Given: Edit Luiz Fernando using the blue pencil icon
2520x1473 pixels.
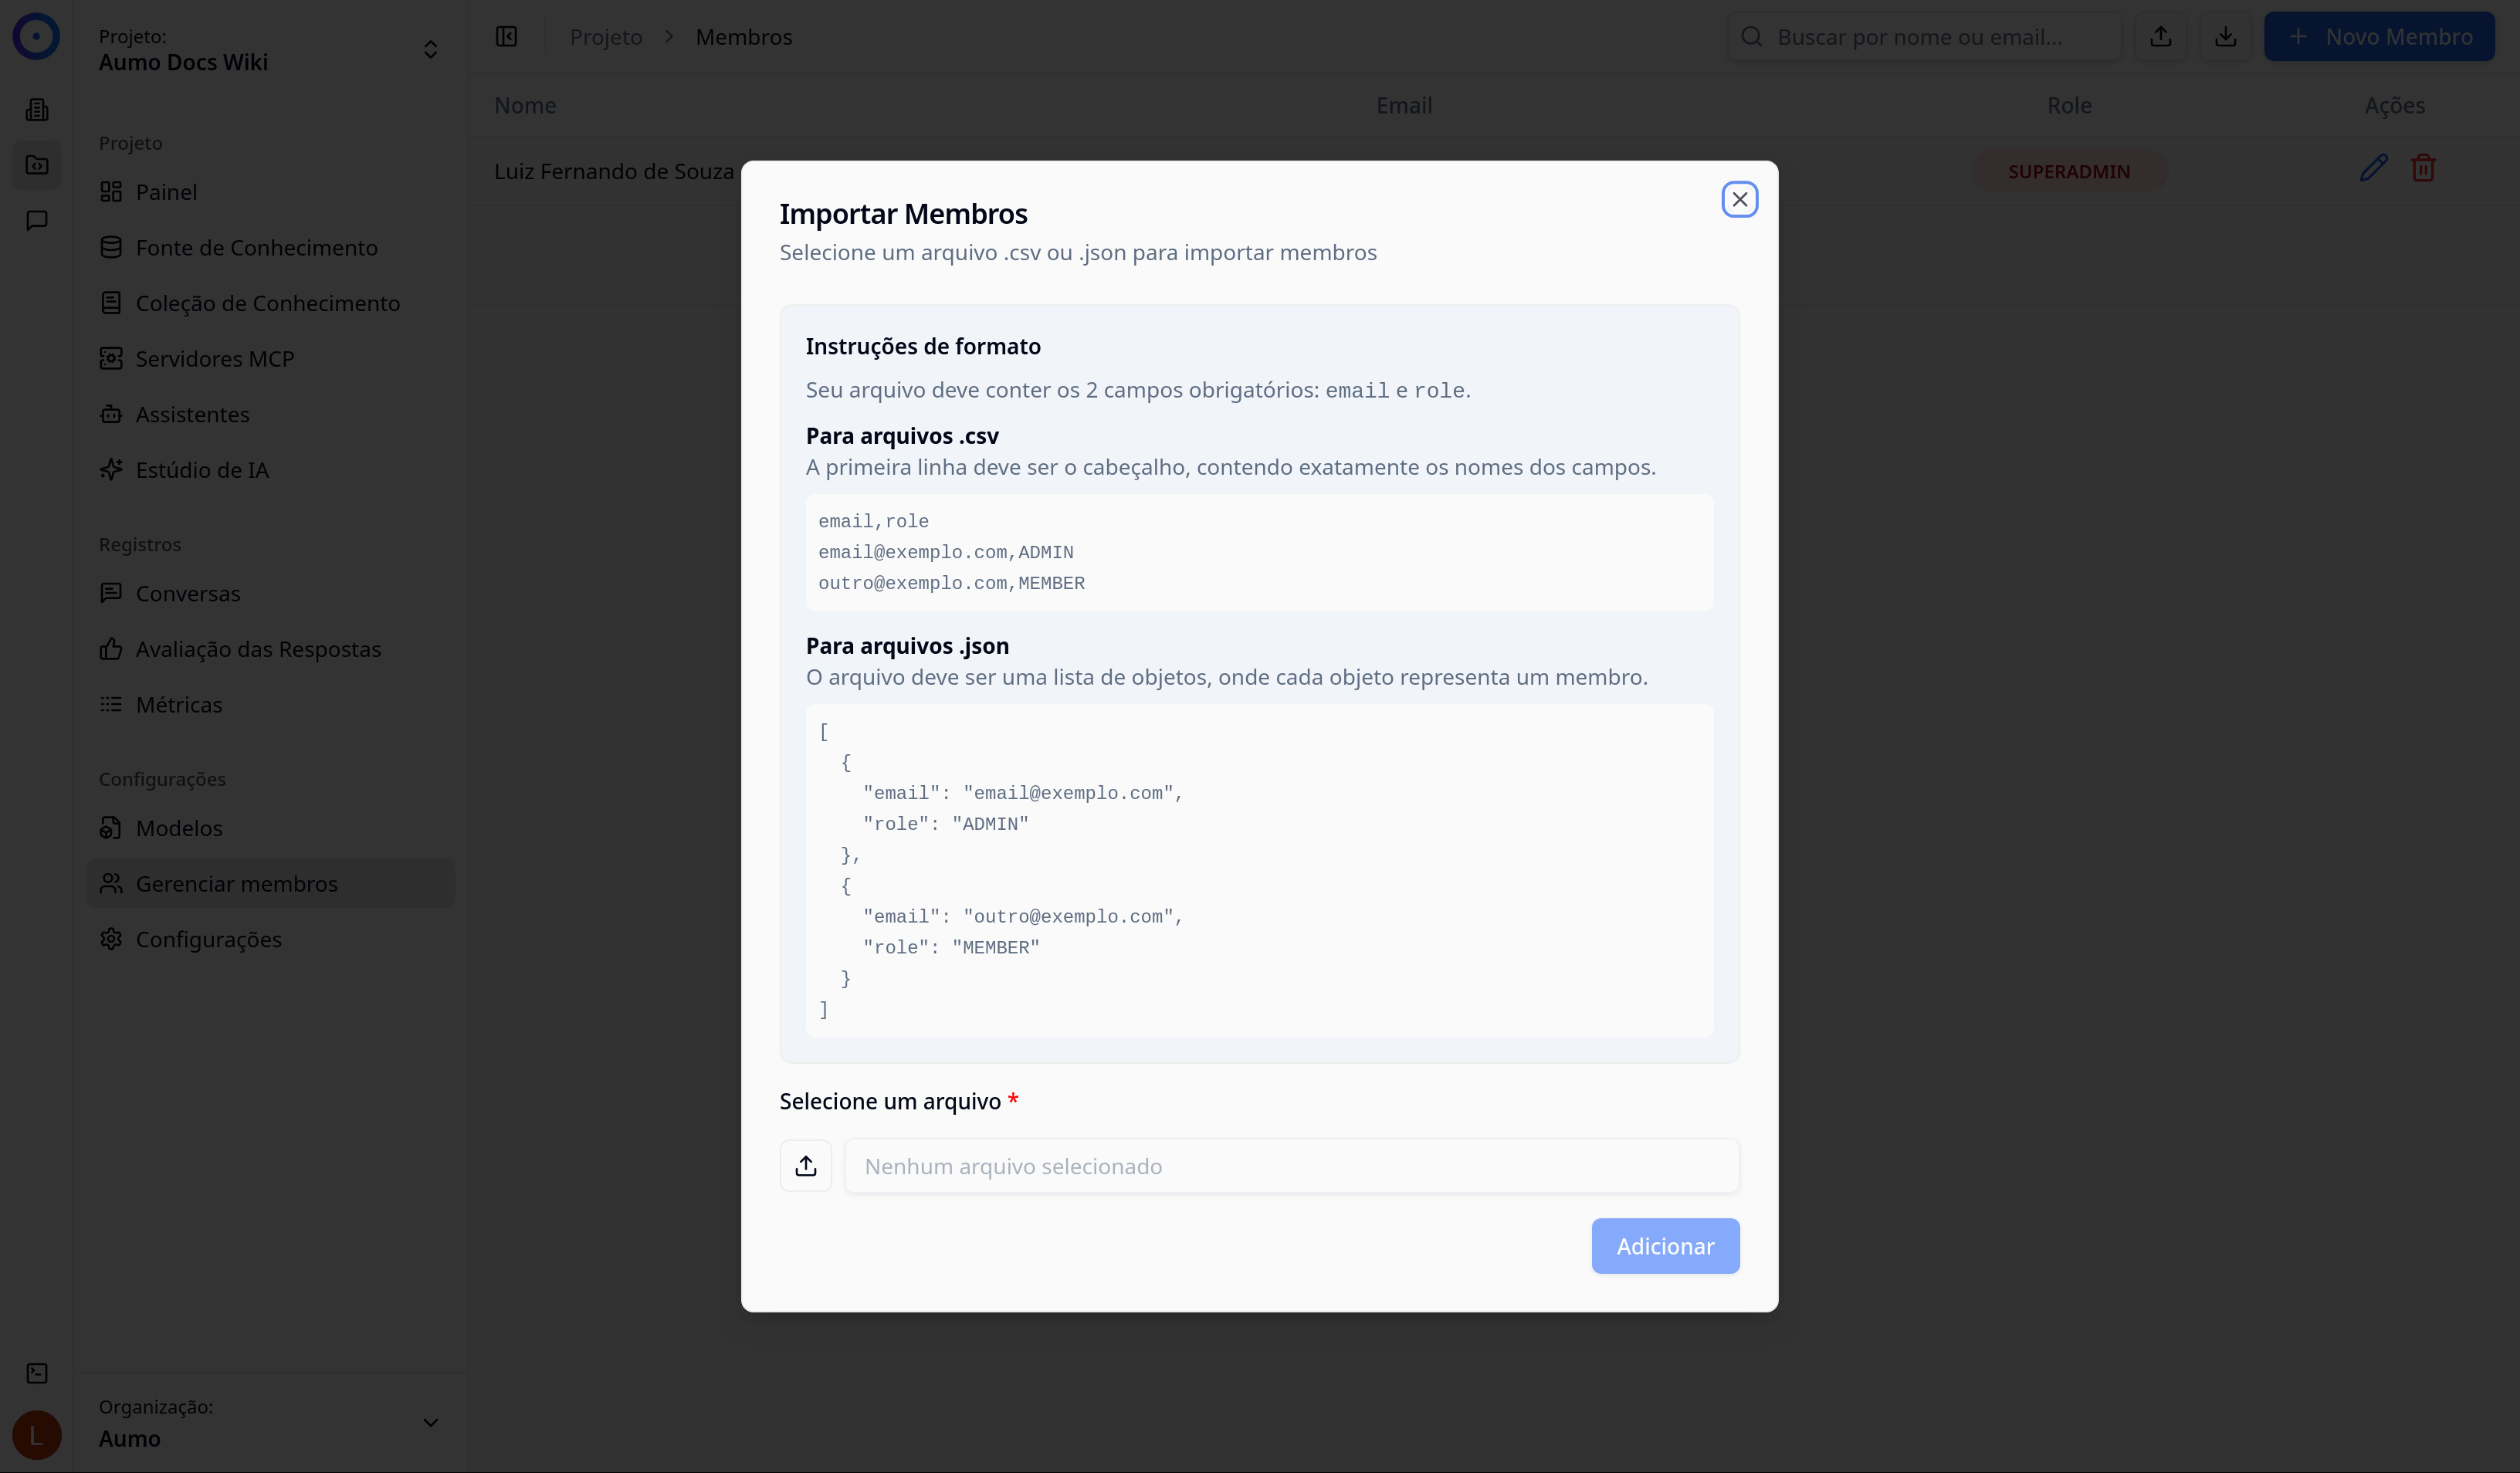Looking at the screenshot, I should (2372, 168).
